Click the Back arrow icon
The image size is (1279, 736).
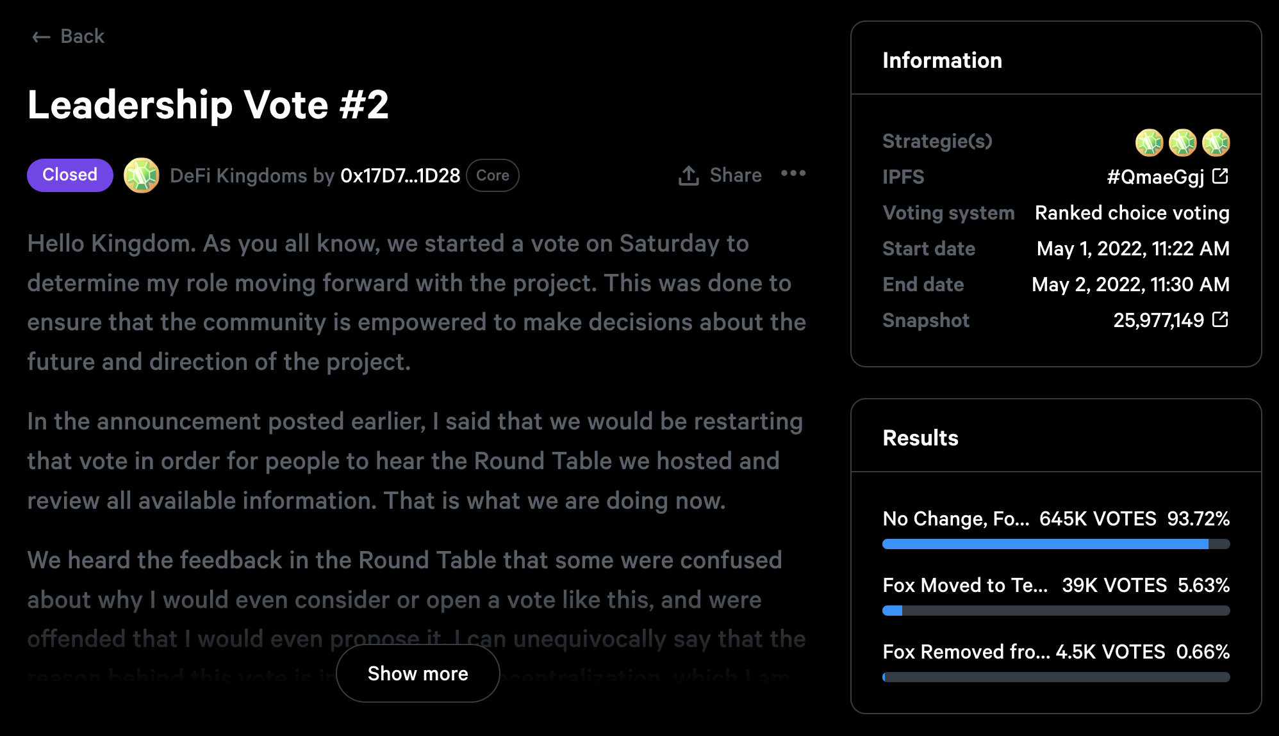point(41,37)
